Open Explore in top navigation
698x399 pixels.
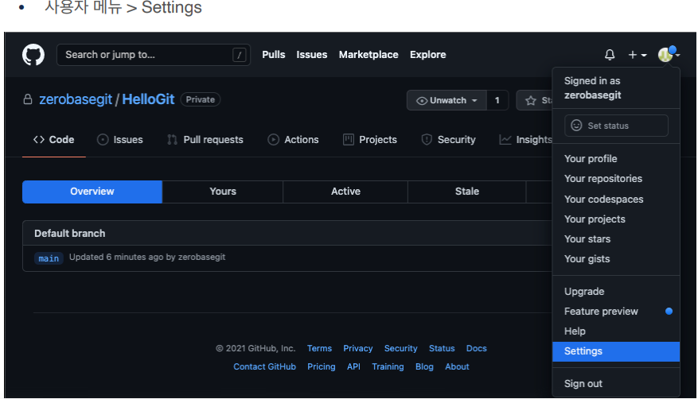(x=427, y=55)
